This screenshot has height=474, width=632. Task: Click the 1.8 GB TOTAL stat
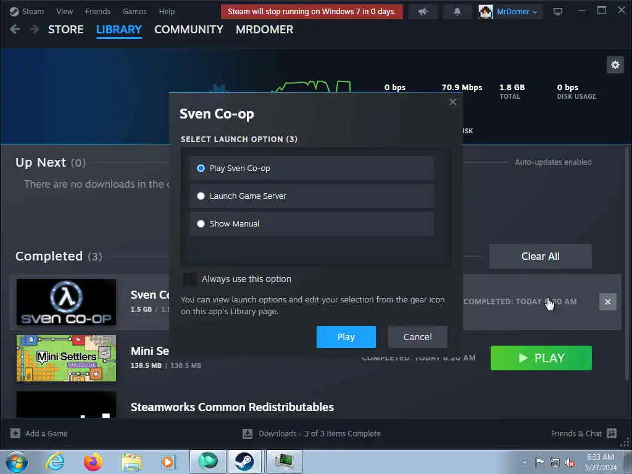(512, 91)
